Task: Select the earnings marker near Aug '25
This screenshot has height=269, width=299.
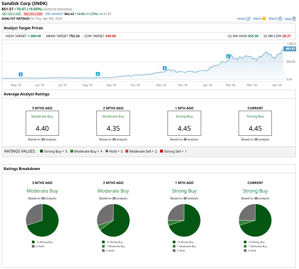Action: [98, 74]
